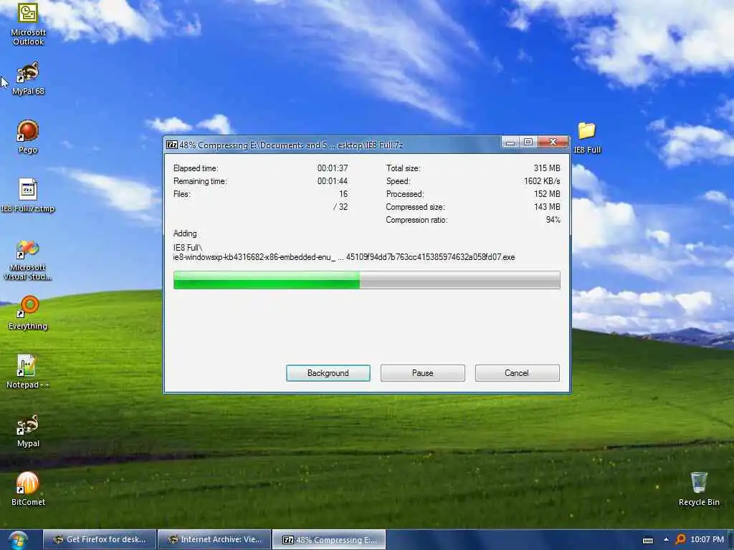Click the ie8-windowsxp-kb4316682 file name text
Image resolution: width=734 pixels, height=550 pixels.
pos(344,257)
